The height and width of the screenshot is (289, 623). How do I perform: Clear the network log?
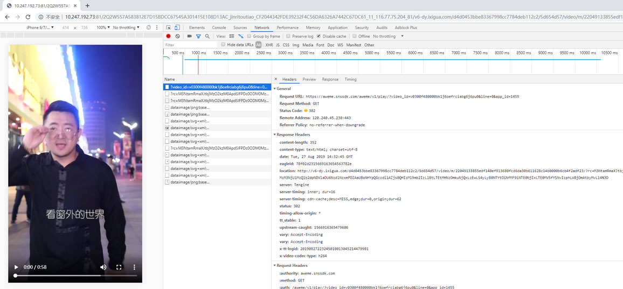click(x=177, y=36)
